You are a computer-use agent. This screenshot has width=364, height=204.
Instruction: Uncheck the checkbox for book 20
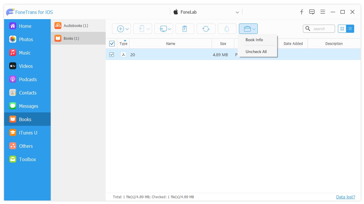112,54
